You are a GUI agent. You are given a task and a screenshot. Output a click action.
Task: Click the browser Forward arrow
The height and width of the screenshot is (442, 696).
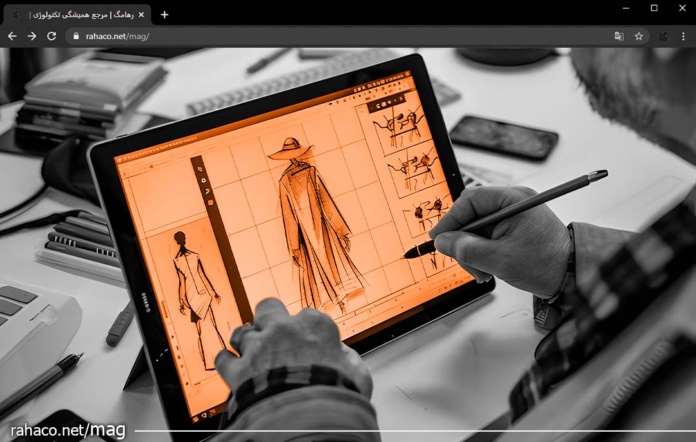[32, 36]
